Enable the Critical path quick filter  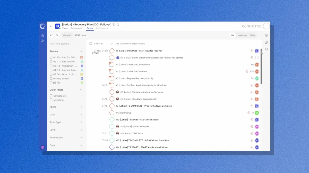(x=51, y=96)
